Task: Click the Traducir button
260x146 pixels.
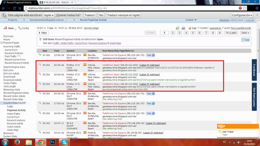Action: pyautogui.click(x=90, y=15)
